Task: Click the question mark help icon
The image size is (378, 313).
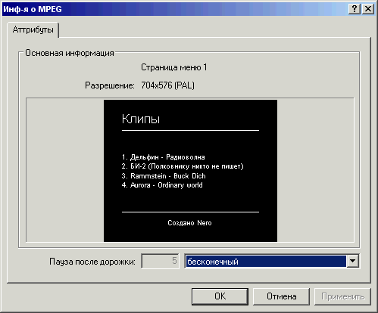Action: (x=355, y=9)
